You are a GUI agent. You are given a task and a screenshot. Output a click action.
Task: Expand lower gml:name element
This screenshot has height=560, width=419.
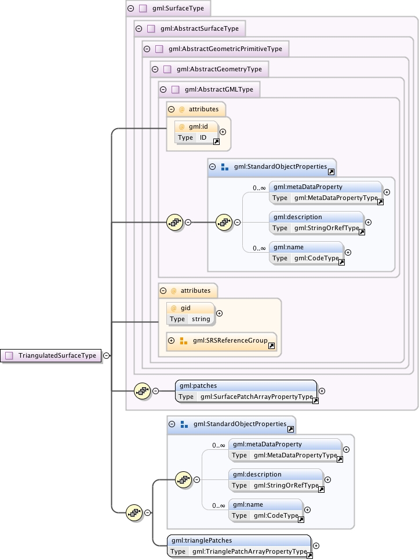coord(307,510)
